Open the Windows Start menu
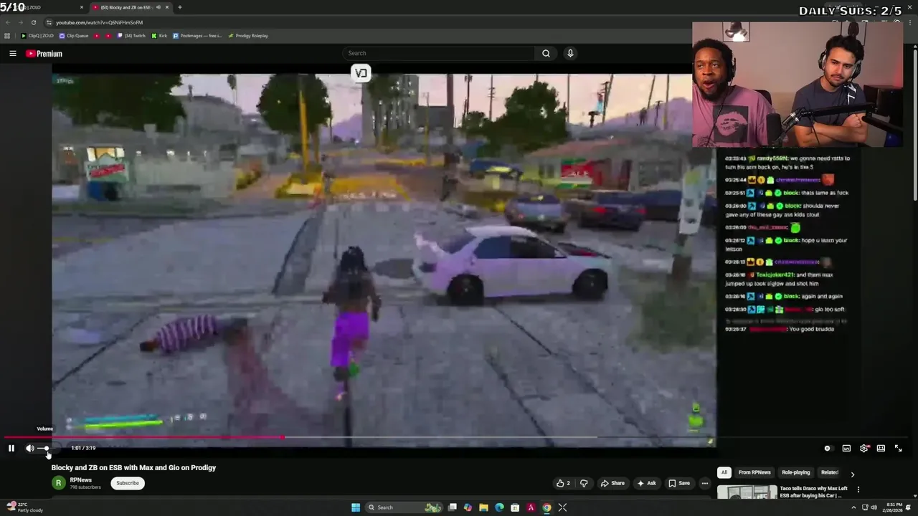918x516 pixels. coord(355,507)
